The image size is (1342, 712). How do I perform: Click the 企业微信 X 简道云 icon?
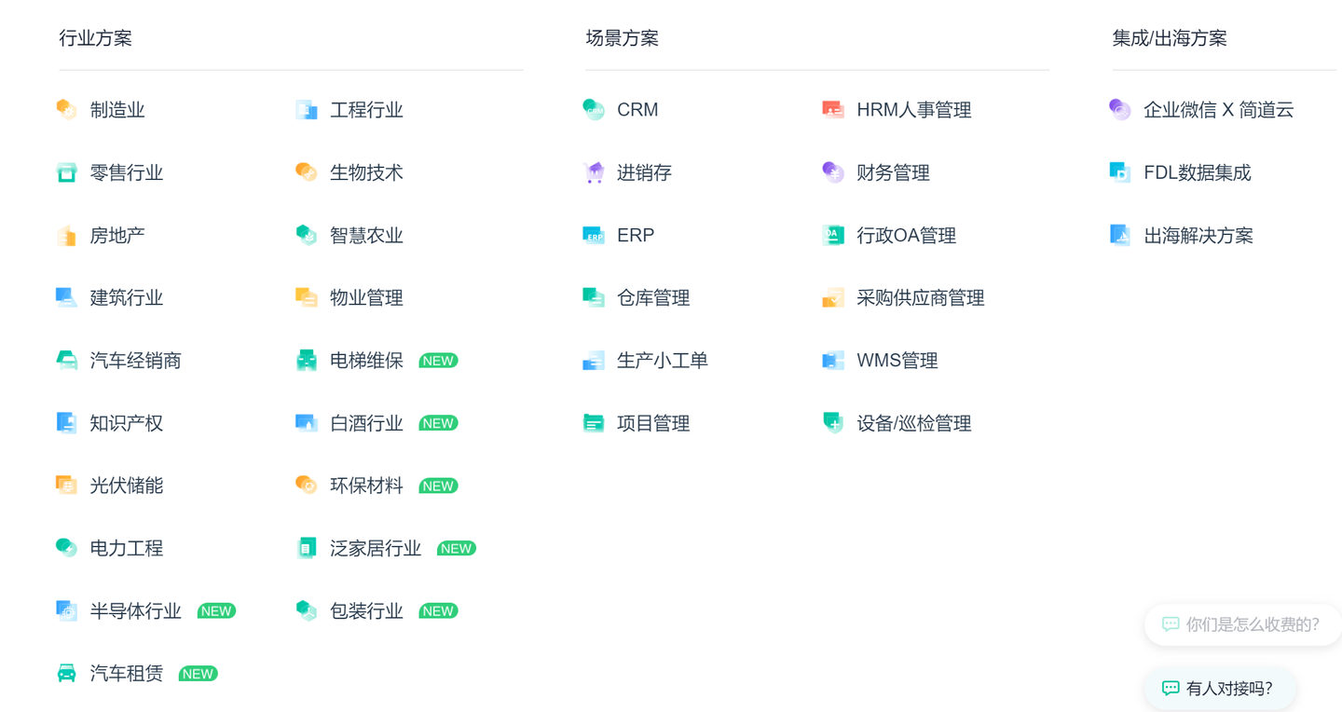(x=1120, y=110)
